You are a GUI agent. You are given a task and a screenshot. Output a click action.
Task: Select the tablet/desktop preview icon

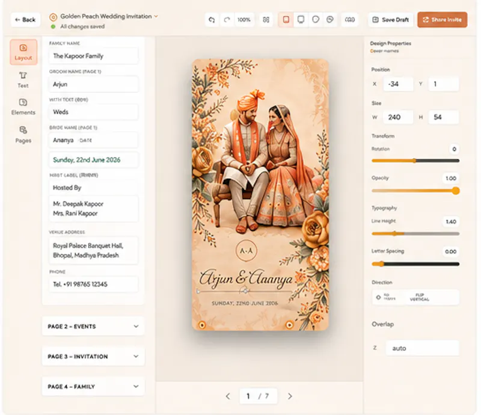point(301,20)
